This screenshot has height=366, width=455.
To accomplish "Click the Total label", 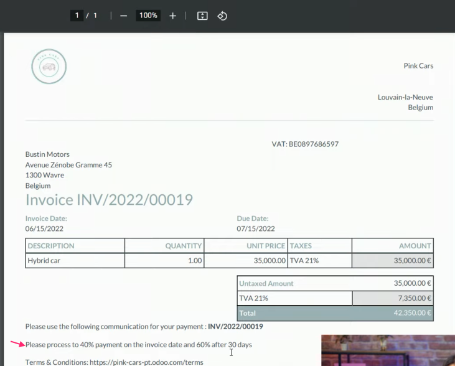I will click(x=247, y=313).
